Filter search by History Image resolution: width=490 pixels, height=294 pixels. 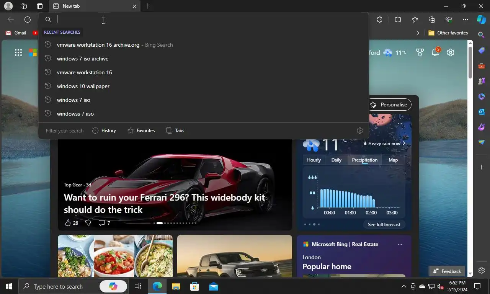(104, 131)
